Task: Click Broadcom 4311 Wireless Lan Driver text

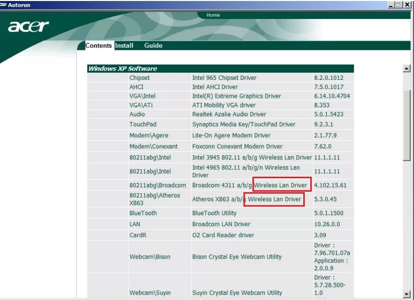Action: pos(249,185)
